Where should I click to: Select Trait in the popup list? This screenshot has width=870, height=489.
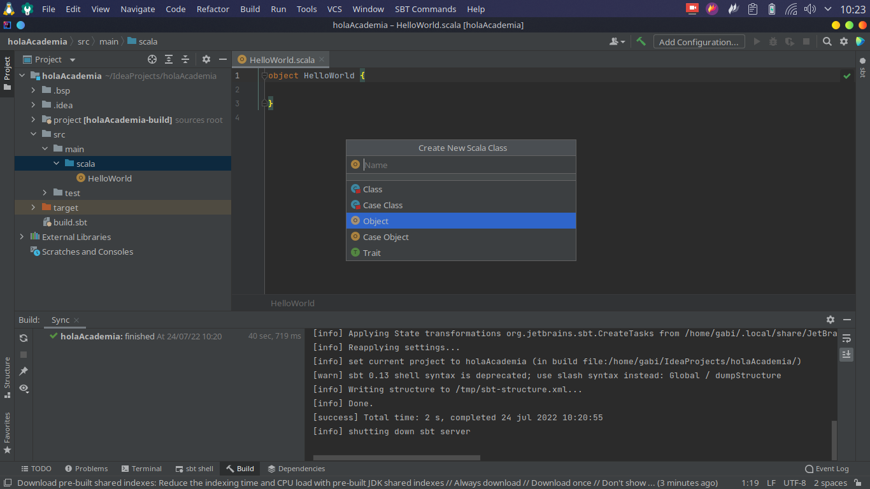pos(461,253)
